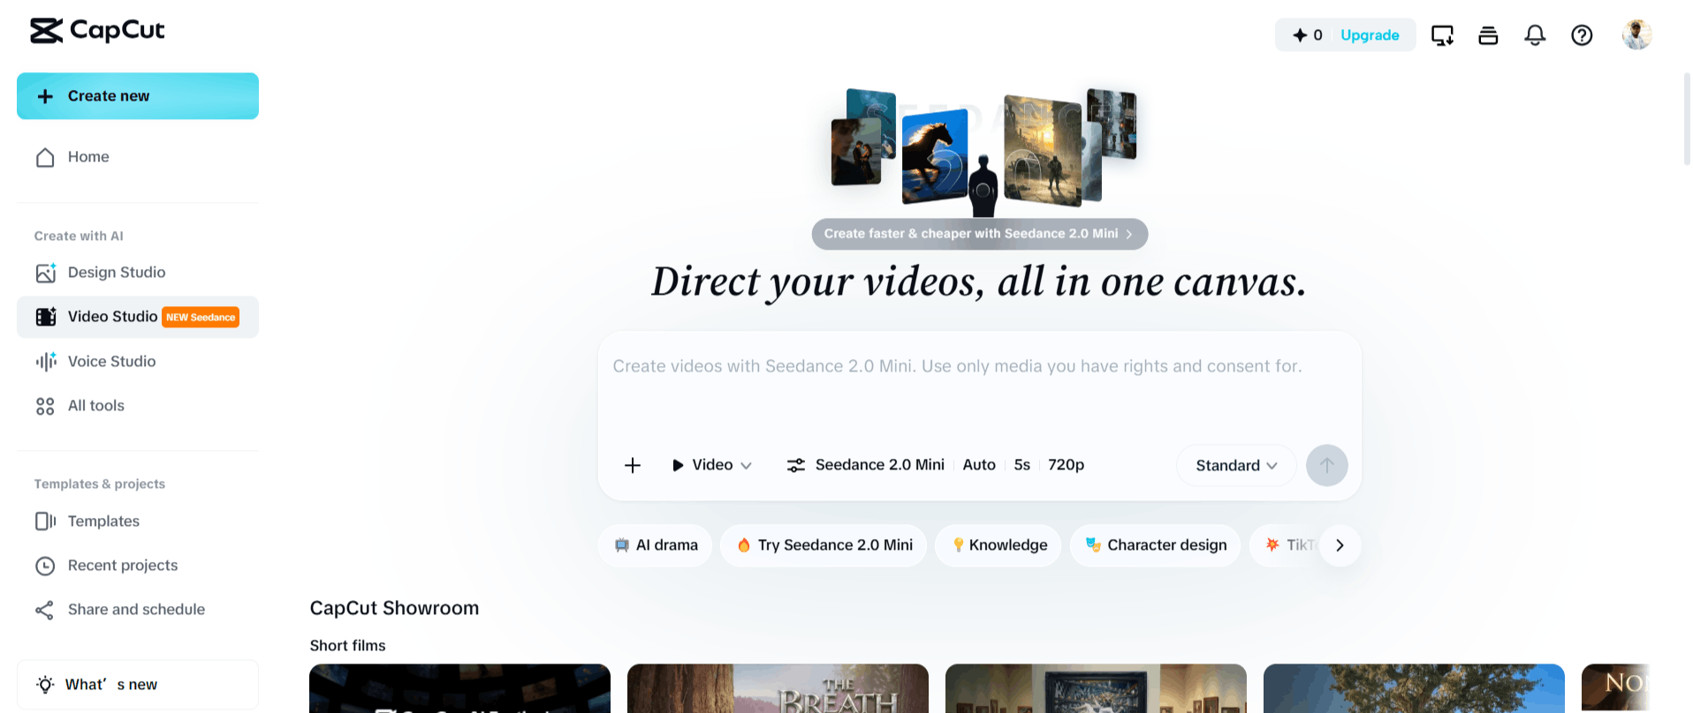Image resolution: width=1693 pixels, height=713 pixels.
Task: Open the help question mark icon
Action: [1582, 35]
